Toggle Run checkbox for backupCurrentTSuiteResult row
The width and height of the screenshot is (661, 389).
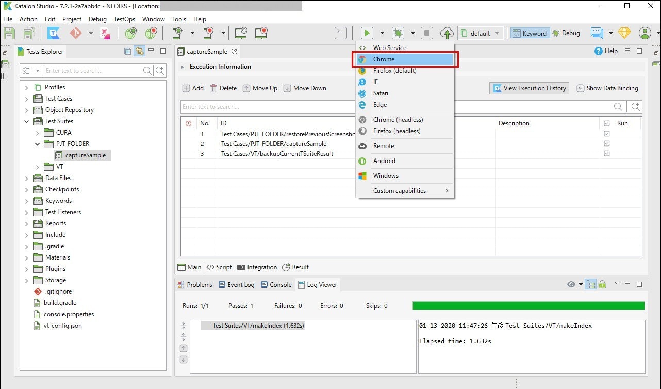pyautogui.click(x=606, y=153)
